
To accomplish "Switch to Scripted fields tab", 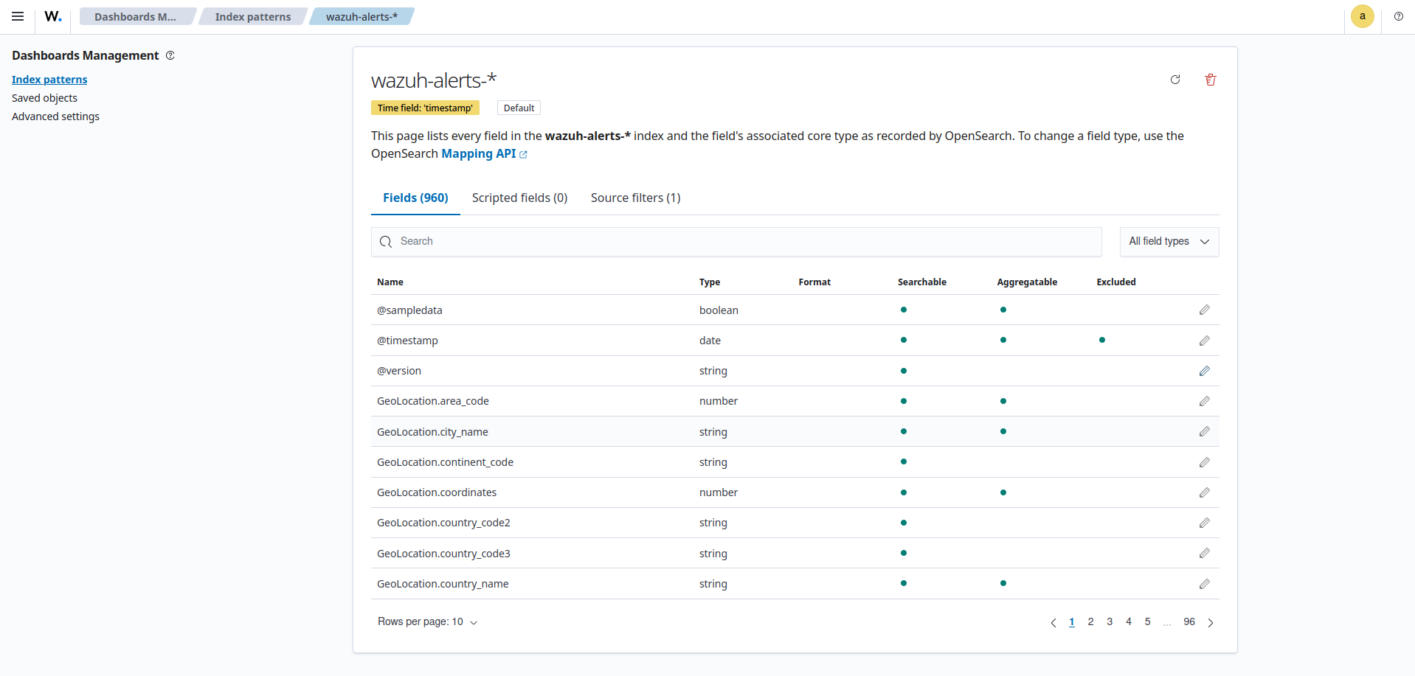I will click(519, 198).
